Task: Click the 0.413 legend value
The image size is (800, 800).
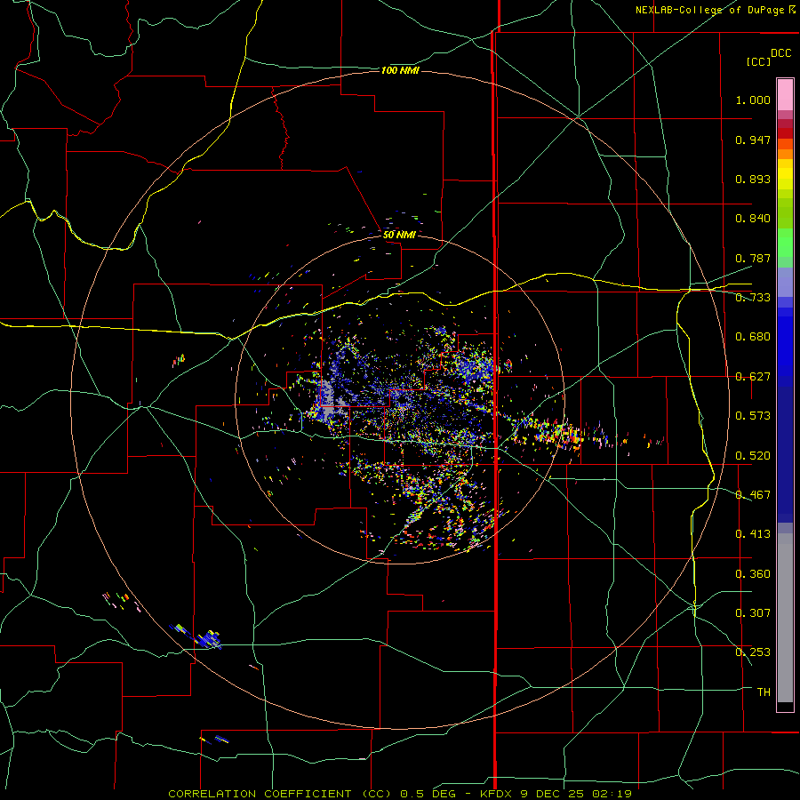Action: pyautogui.click(x=753, y=534)
